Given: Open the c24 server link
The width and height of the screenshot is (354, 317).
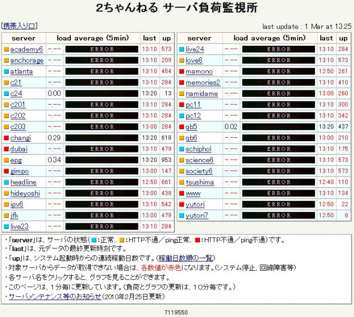Looking at the screenshot, I should pos(16,94).
